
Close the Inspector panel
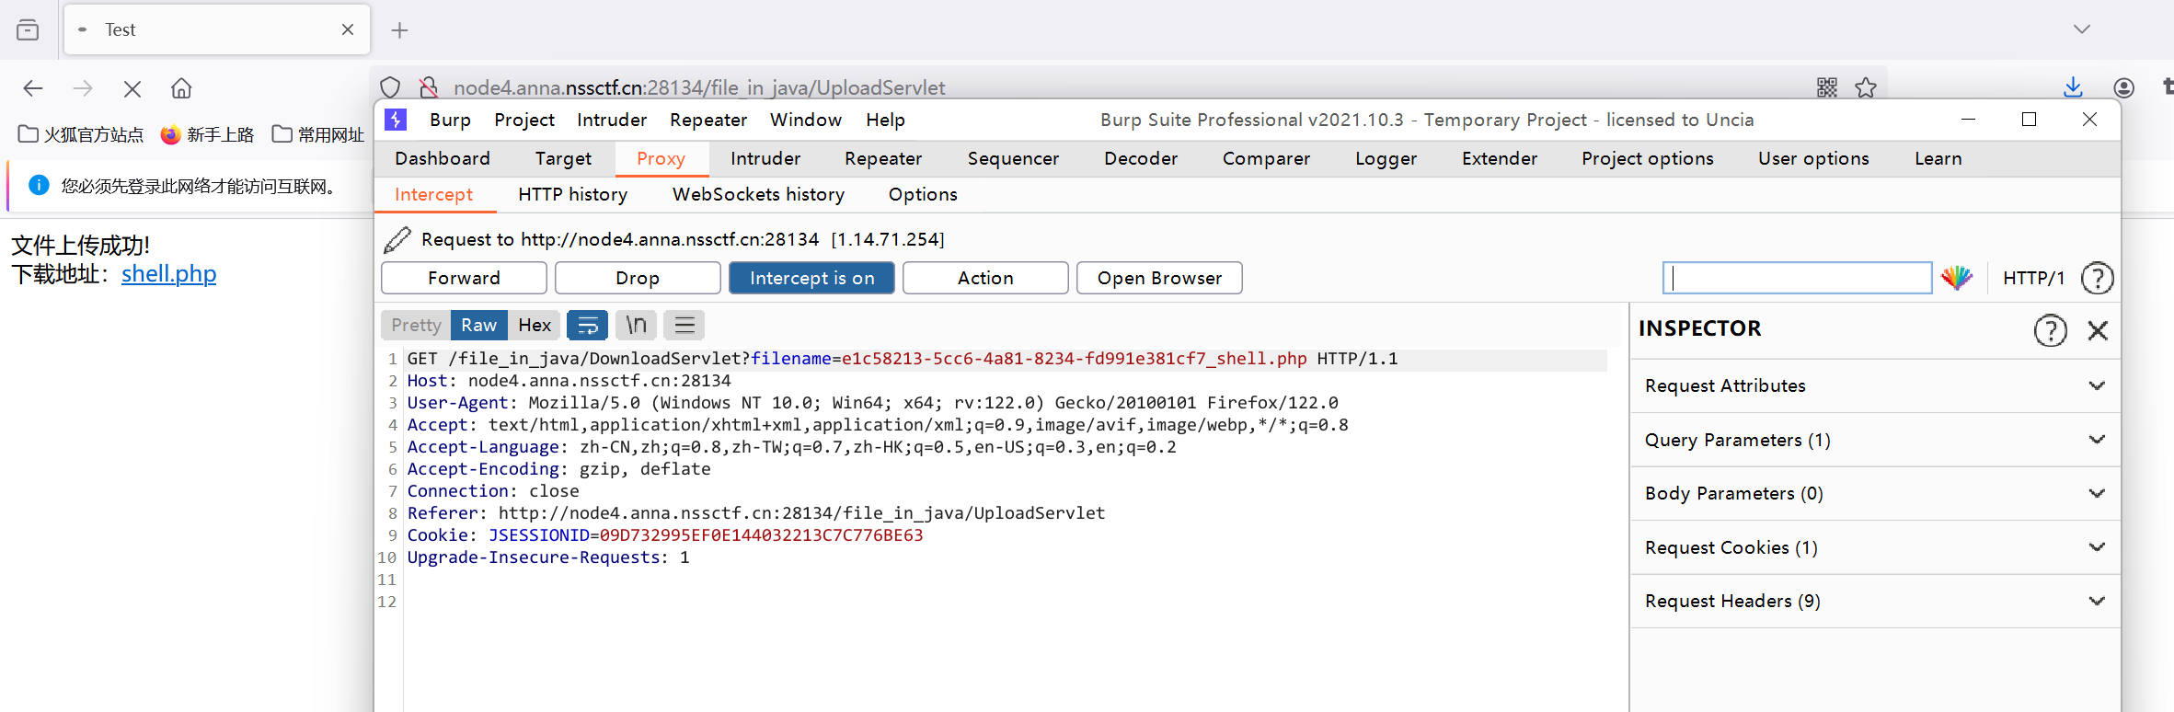tap(2098, 330)
